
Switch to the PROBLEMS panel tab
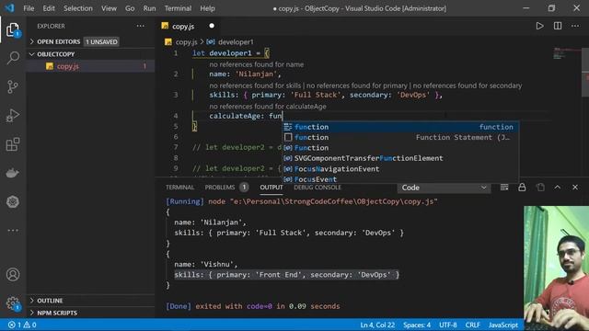coord(220,188)
